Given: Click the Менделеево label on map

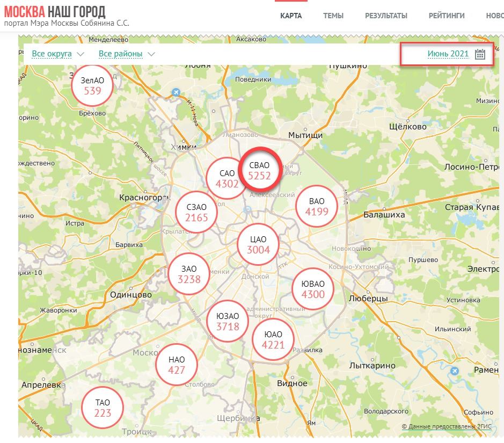Looking at the screenshot, I should 108,40.
